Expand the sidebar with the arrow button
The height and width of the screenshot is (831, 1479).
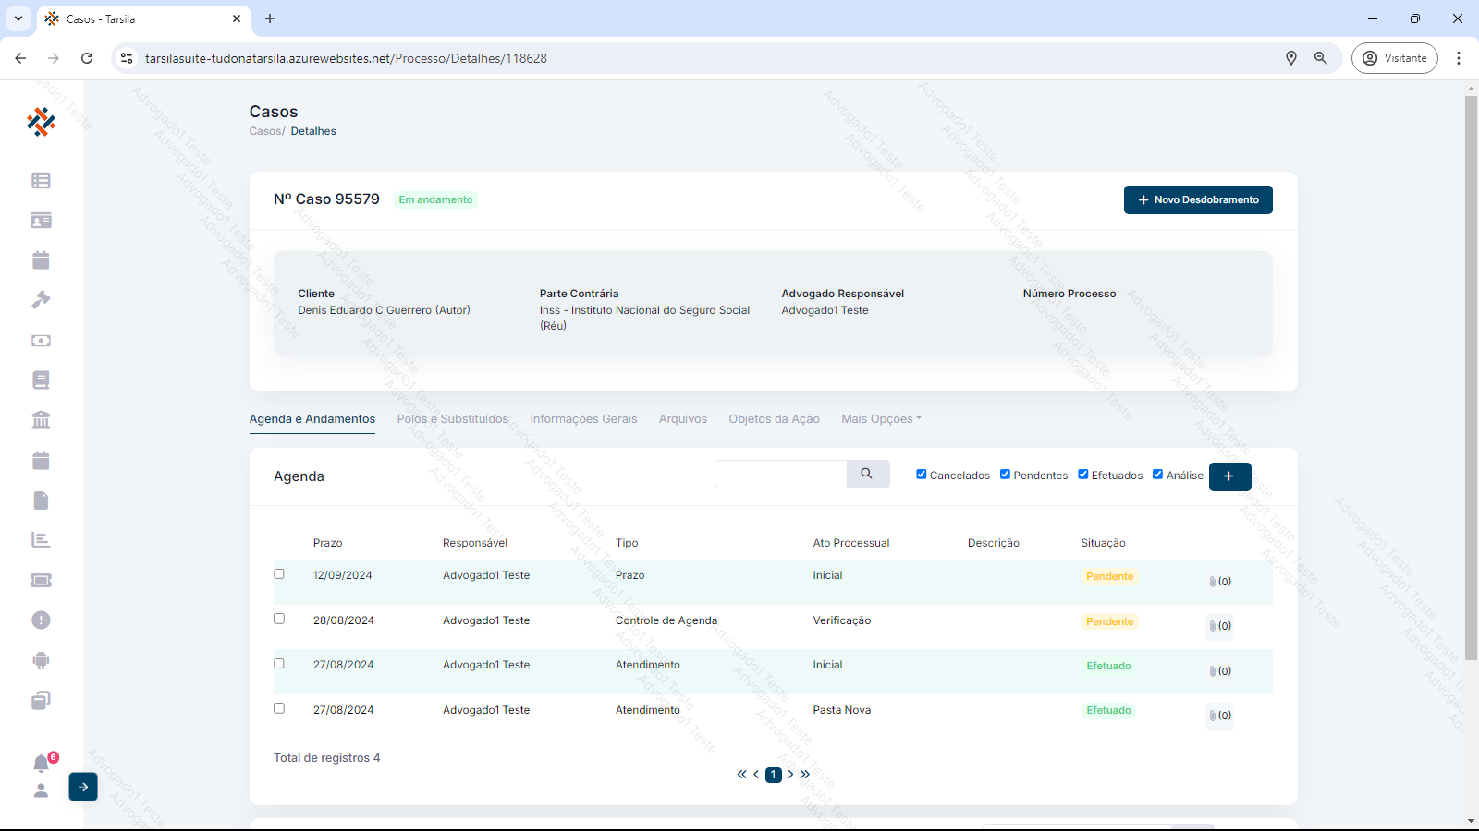click(83, 787)
